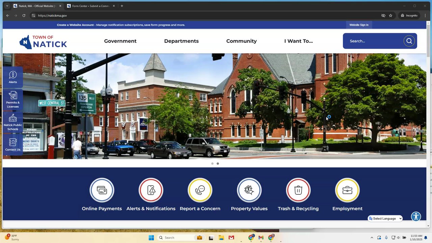Open the accessibility options icon
This screenshot has height=243, width=432.
[416, 216]
